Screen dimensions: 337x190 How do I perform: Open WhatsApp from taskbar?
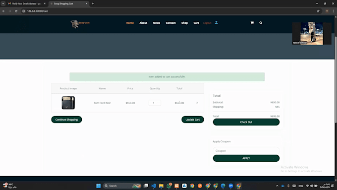[x=169, y=186]
